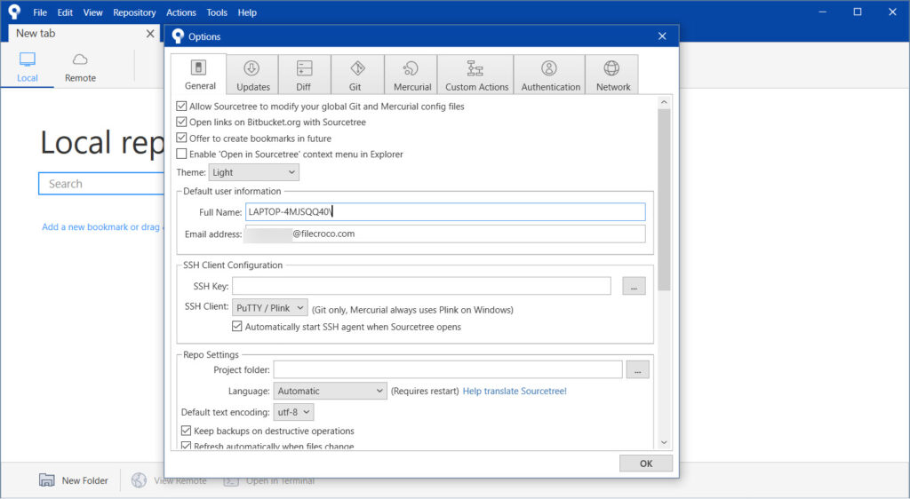
Task: Open the Mercurial options tab
Action: coord(411,75)
